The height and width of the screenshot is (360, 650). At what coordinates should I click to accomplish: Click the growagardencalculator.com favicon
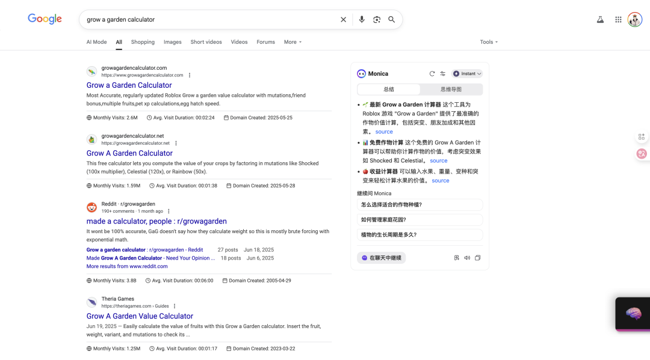(91, 72)
